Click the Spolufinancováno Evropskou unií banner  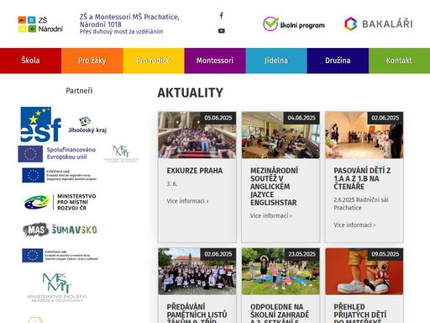pos(57,154)
